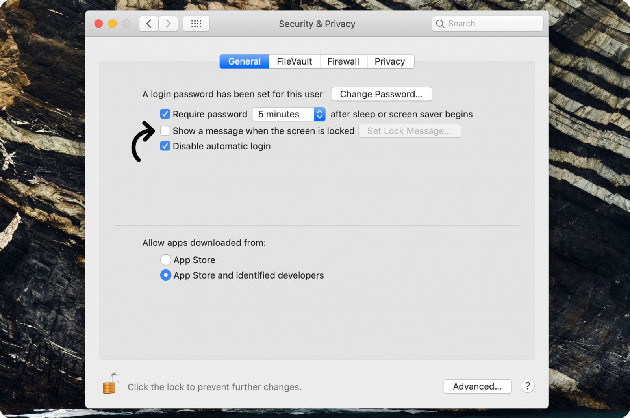The image size is (630, 418).
Task: Open help with the question mark button
Action: click(528, 386)
